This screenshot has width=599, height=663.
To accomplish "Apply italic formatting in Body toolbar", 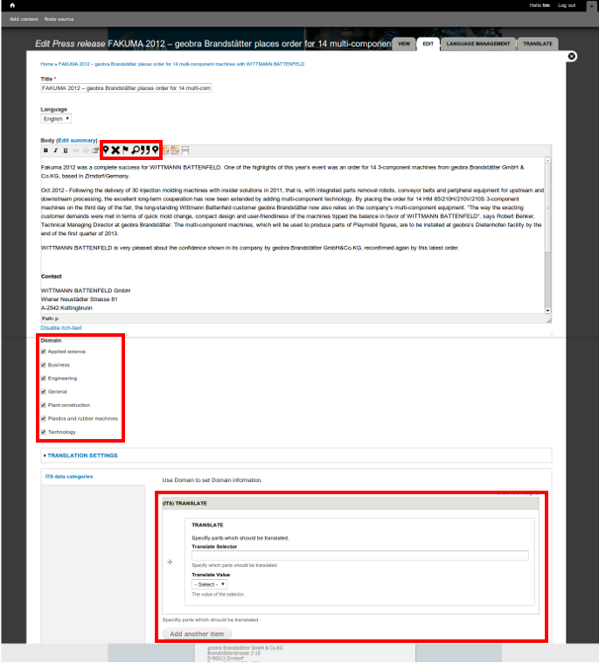I will tap(55, 150).
